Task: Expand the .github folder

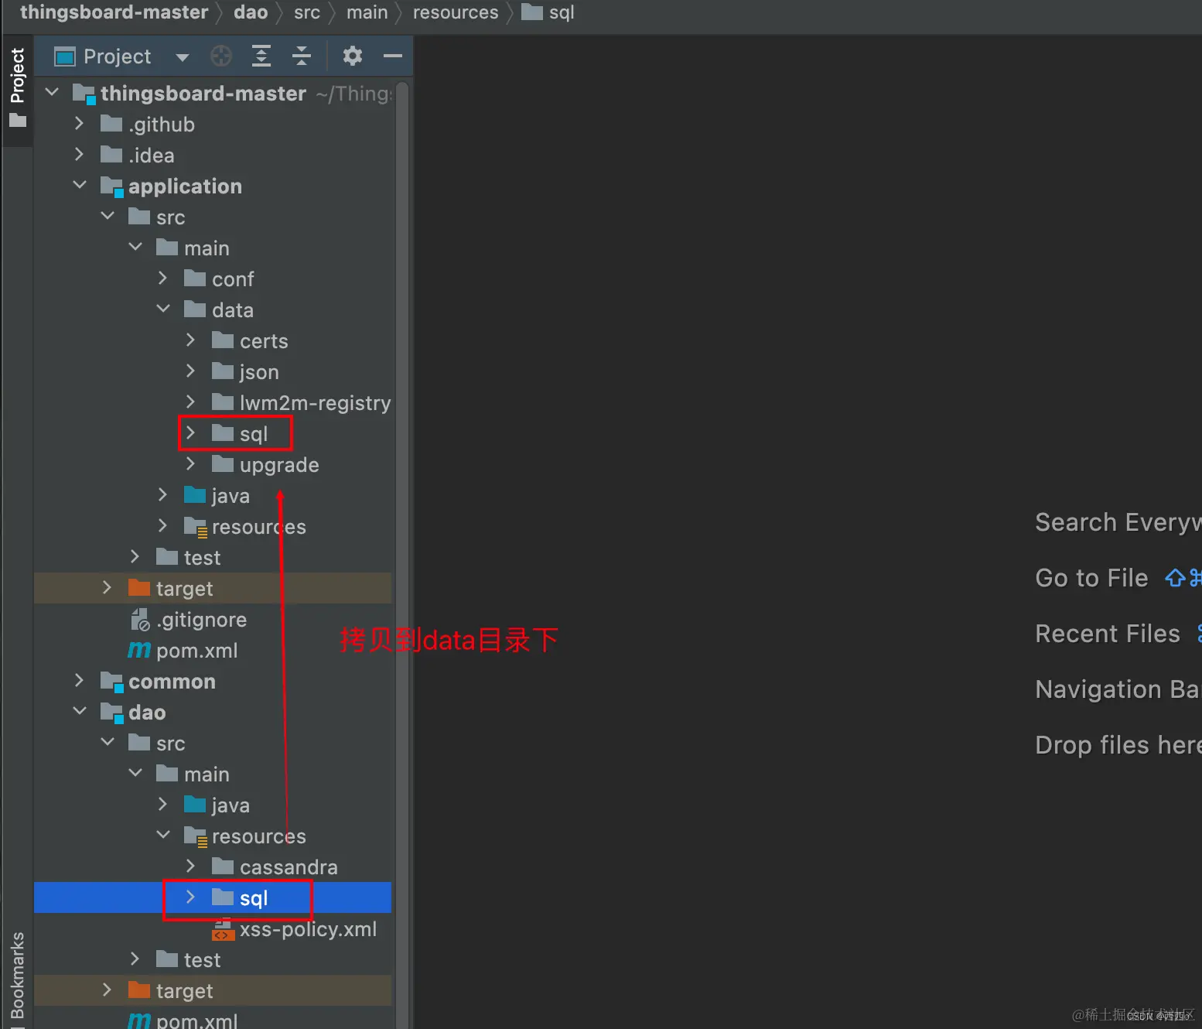Action: (x=79, y=124)
